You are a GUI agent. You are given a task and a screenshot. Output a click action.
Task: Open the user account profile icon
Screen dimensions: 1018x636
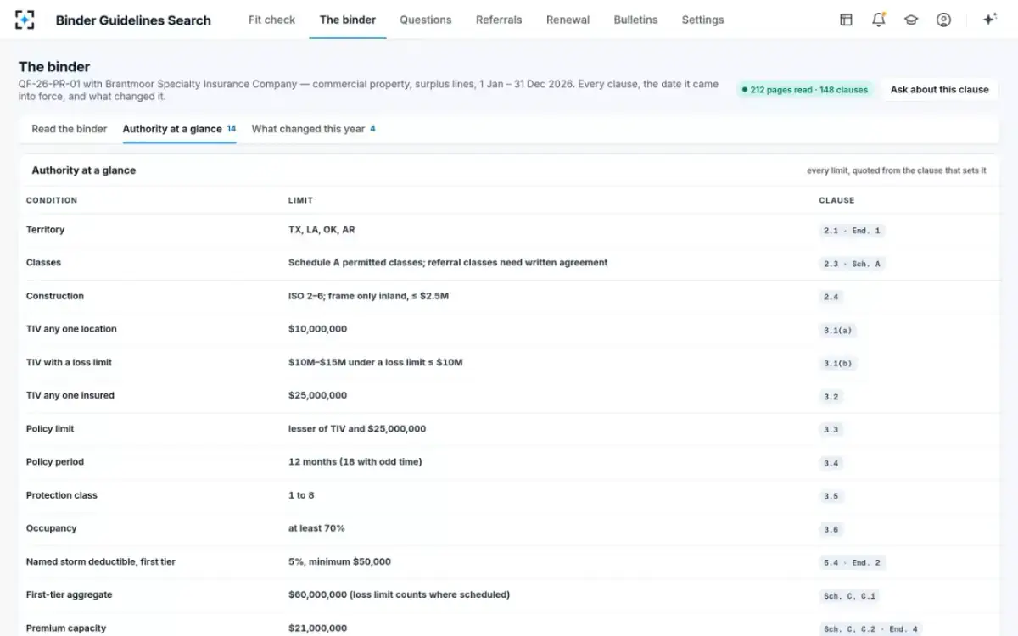click(943, 20)
